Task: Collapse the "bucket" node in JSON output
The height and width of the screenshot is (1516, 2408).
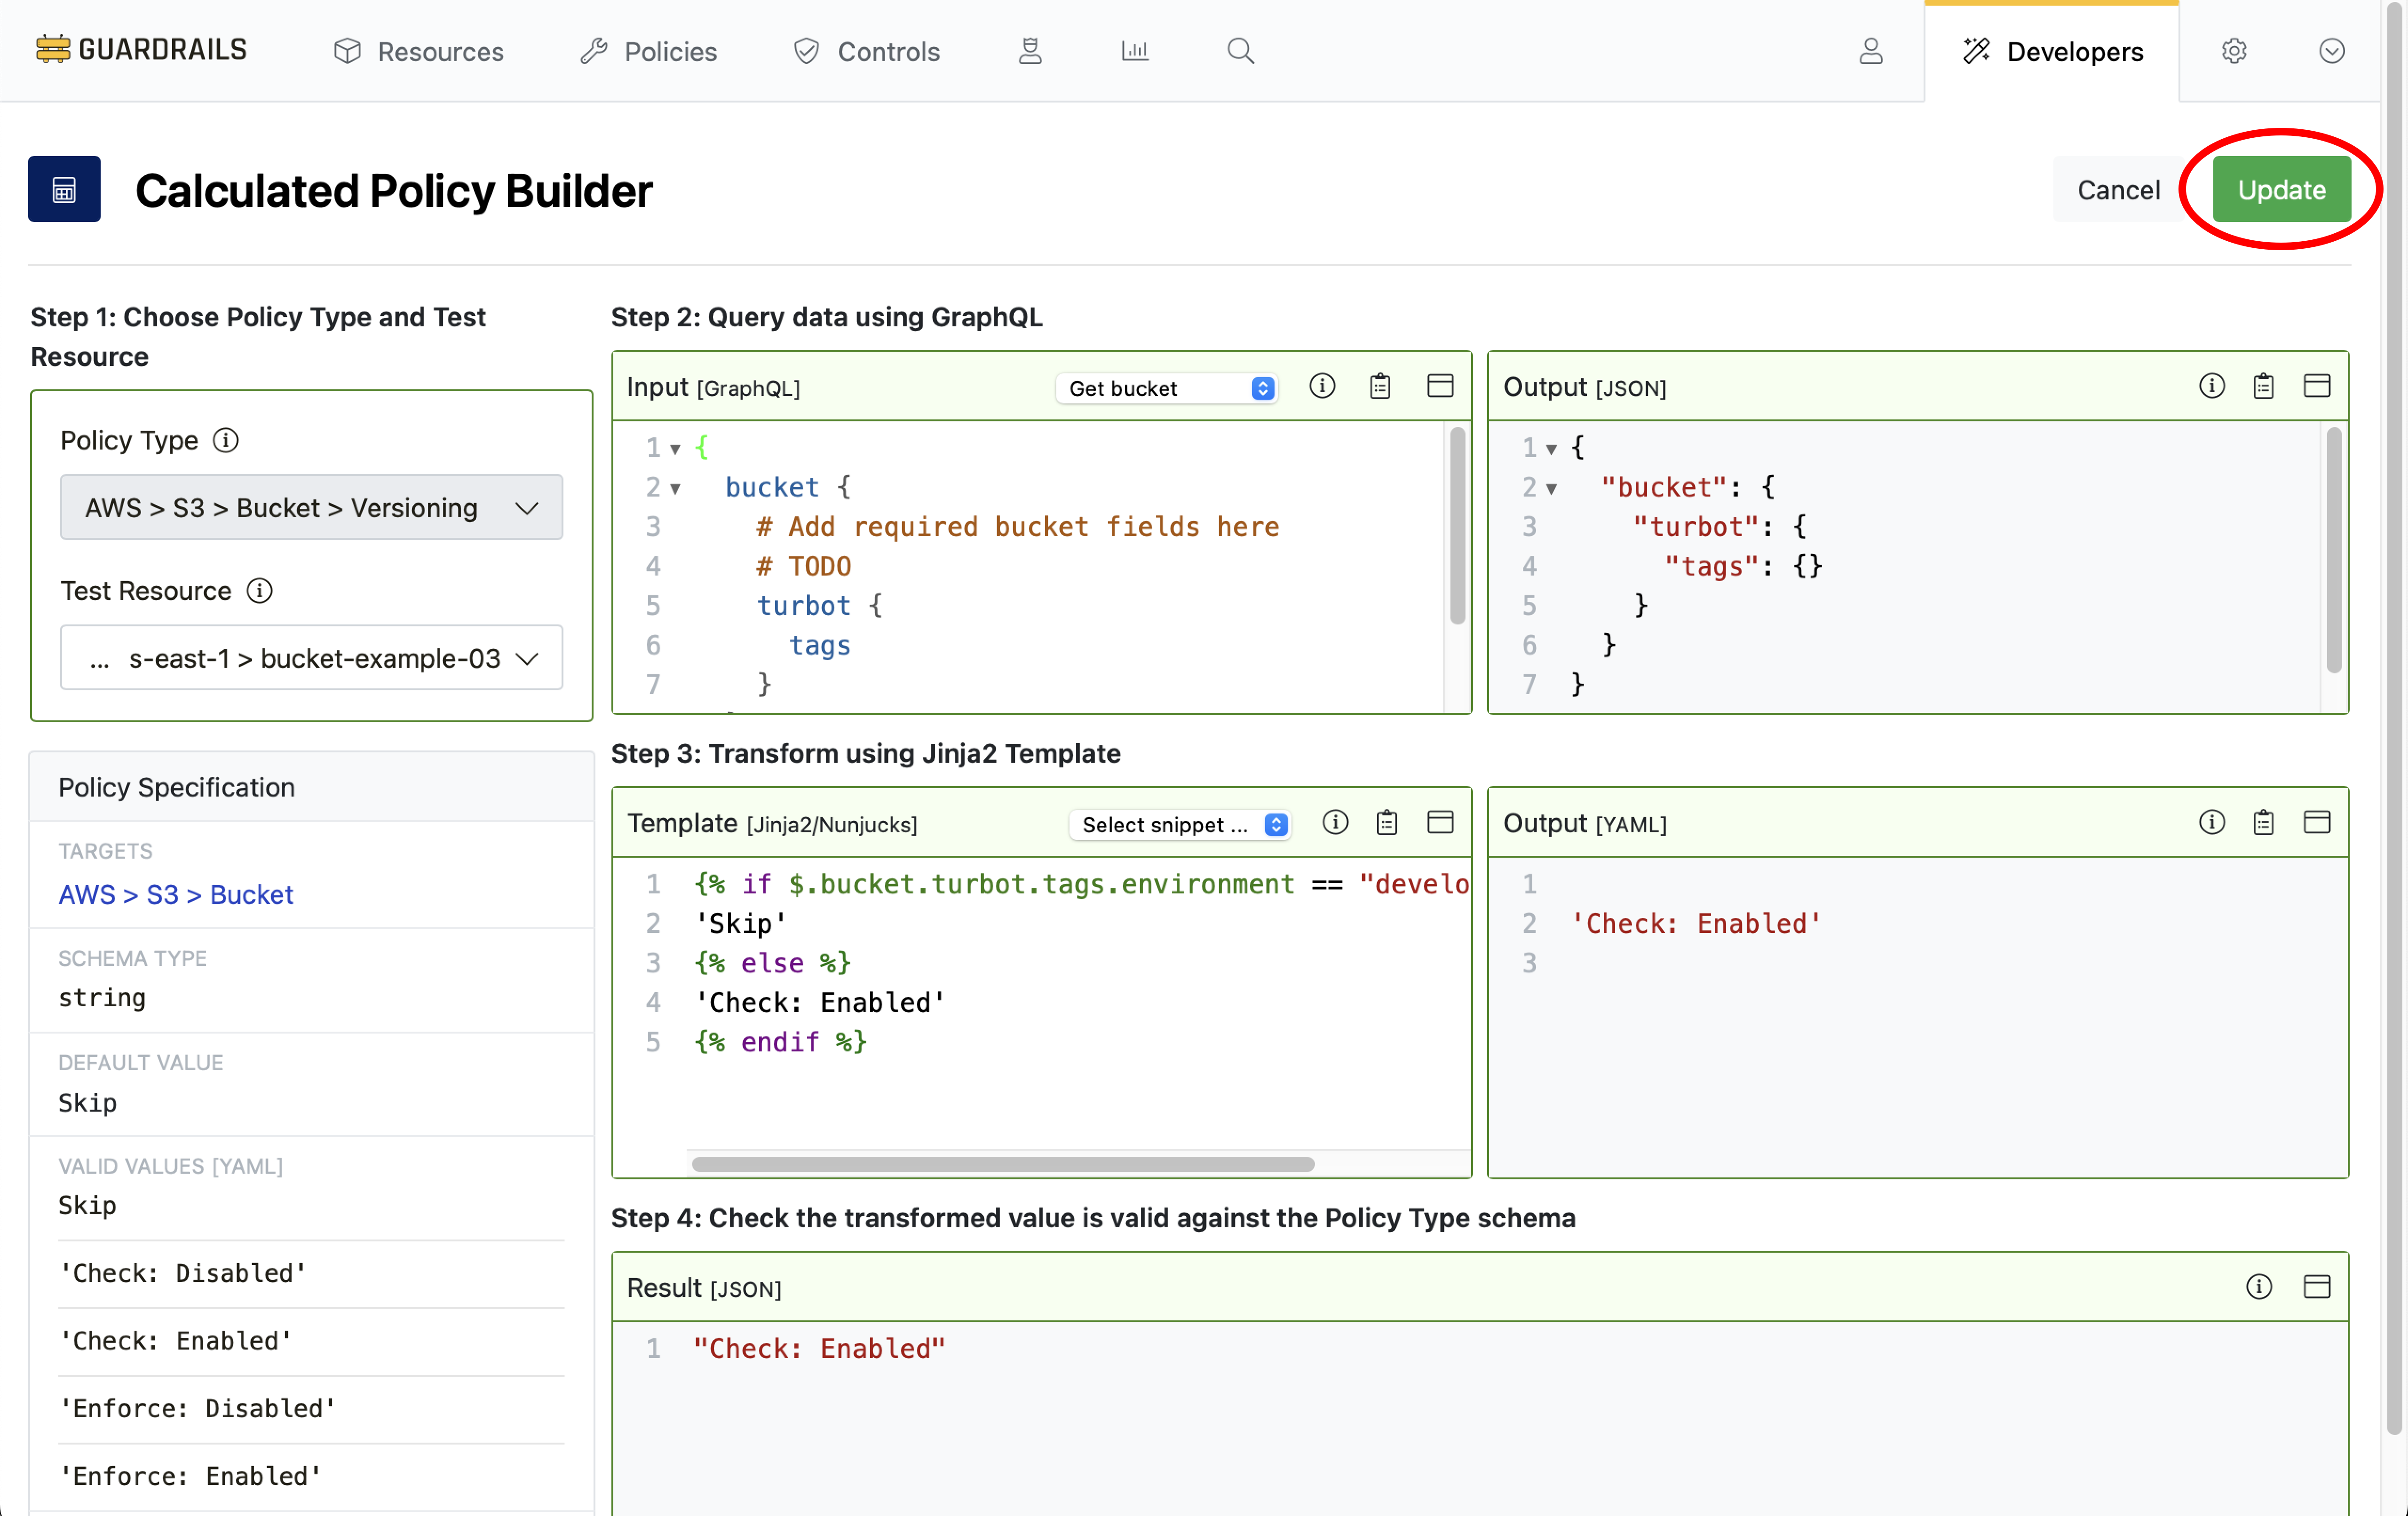Action: click(1551, 488)
